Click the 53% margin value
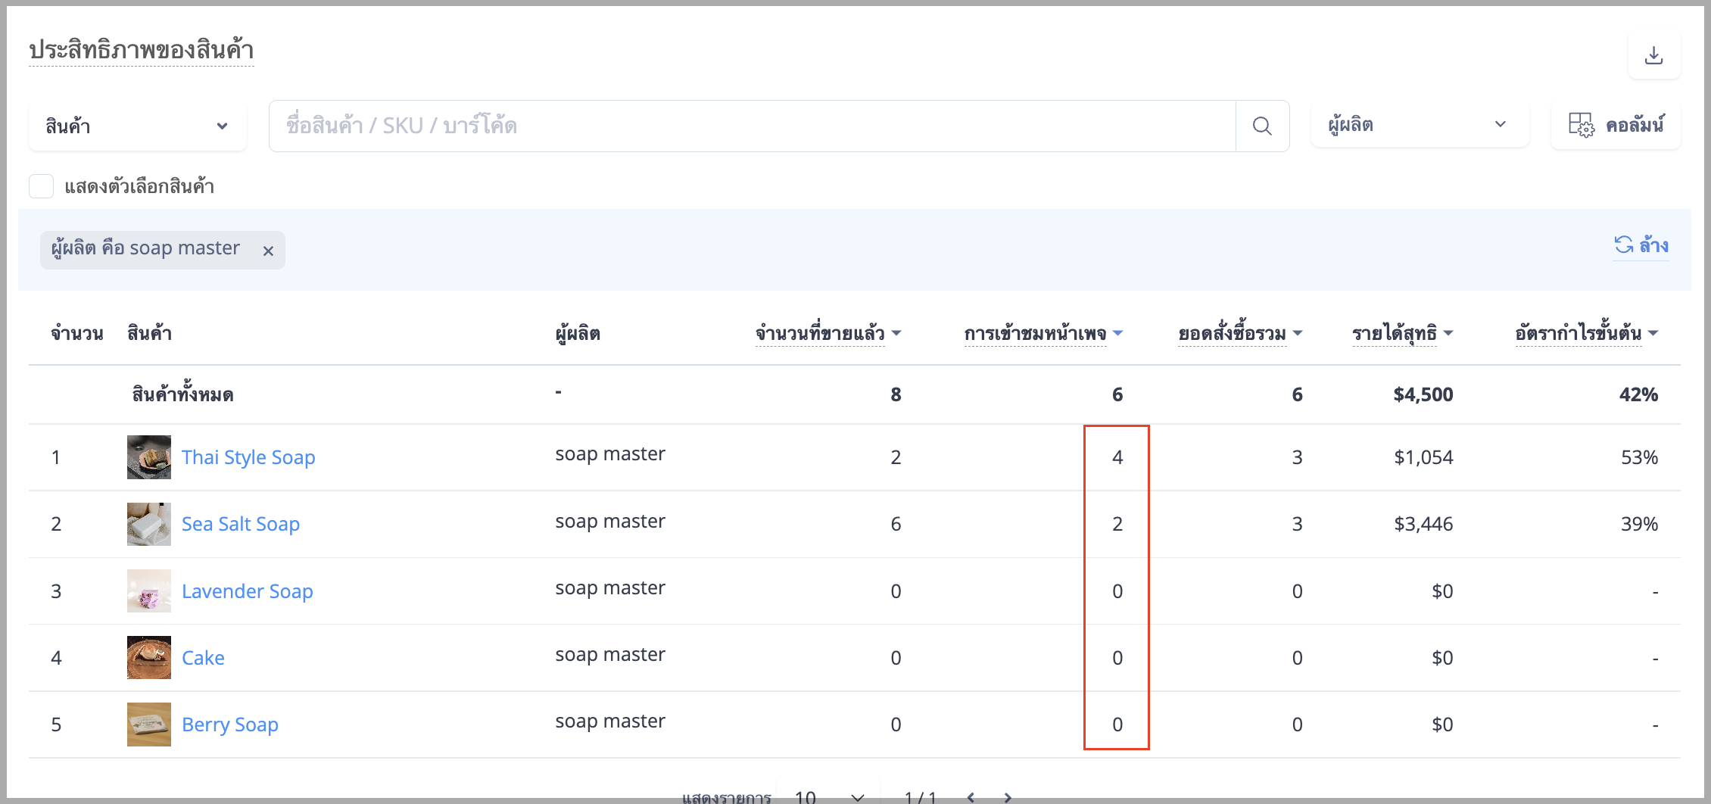 click(x=1639, y=457)
